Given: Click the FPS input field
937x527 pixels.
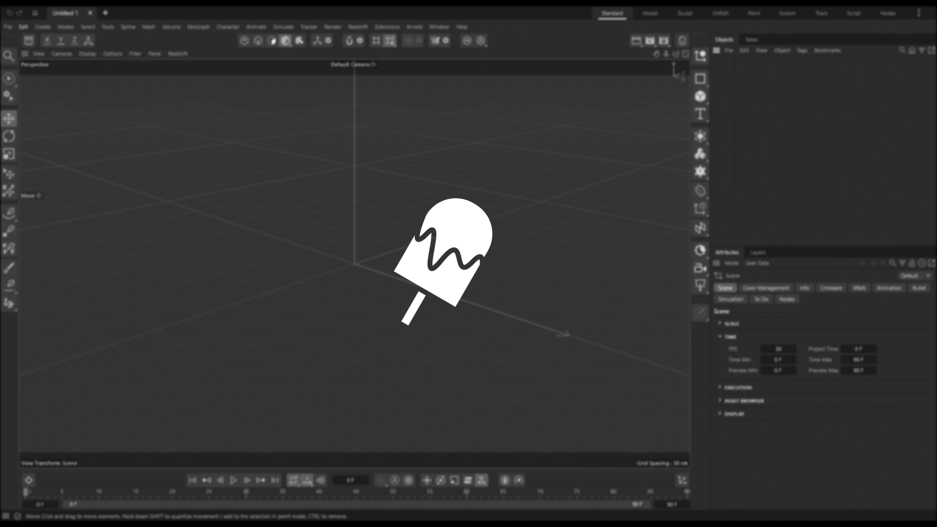Looking at the screenshot, I should pos(778,349).
